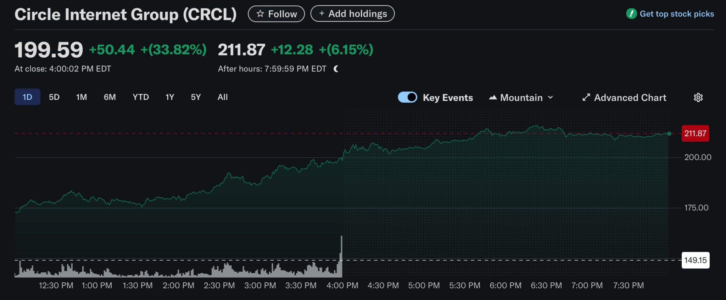This screenshot has height=300, width=726.
Task: Switch to the 5D time range tab
Action: coord(54,97)
